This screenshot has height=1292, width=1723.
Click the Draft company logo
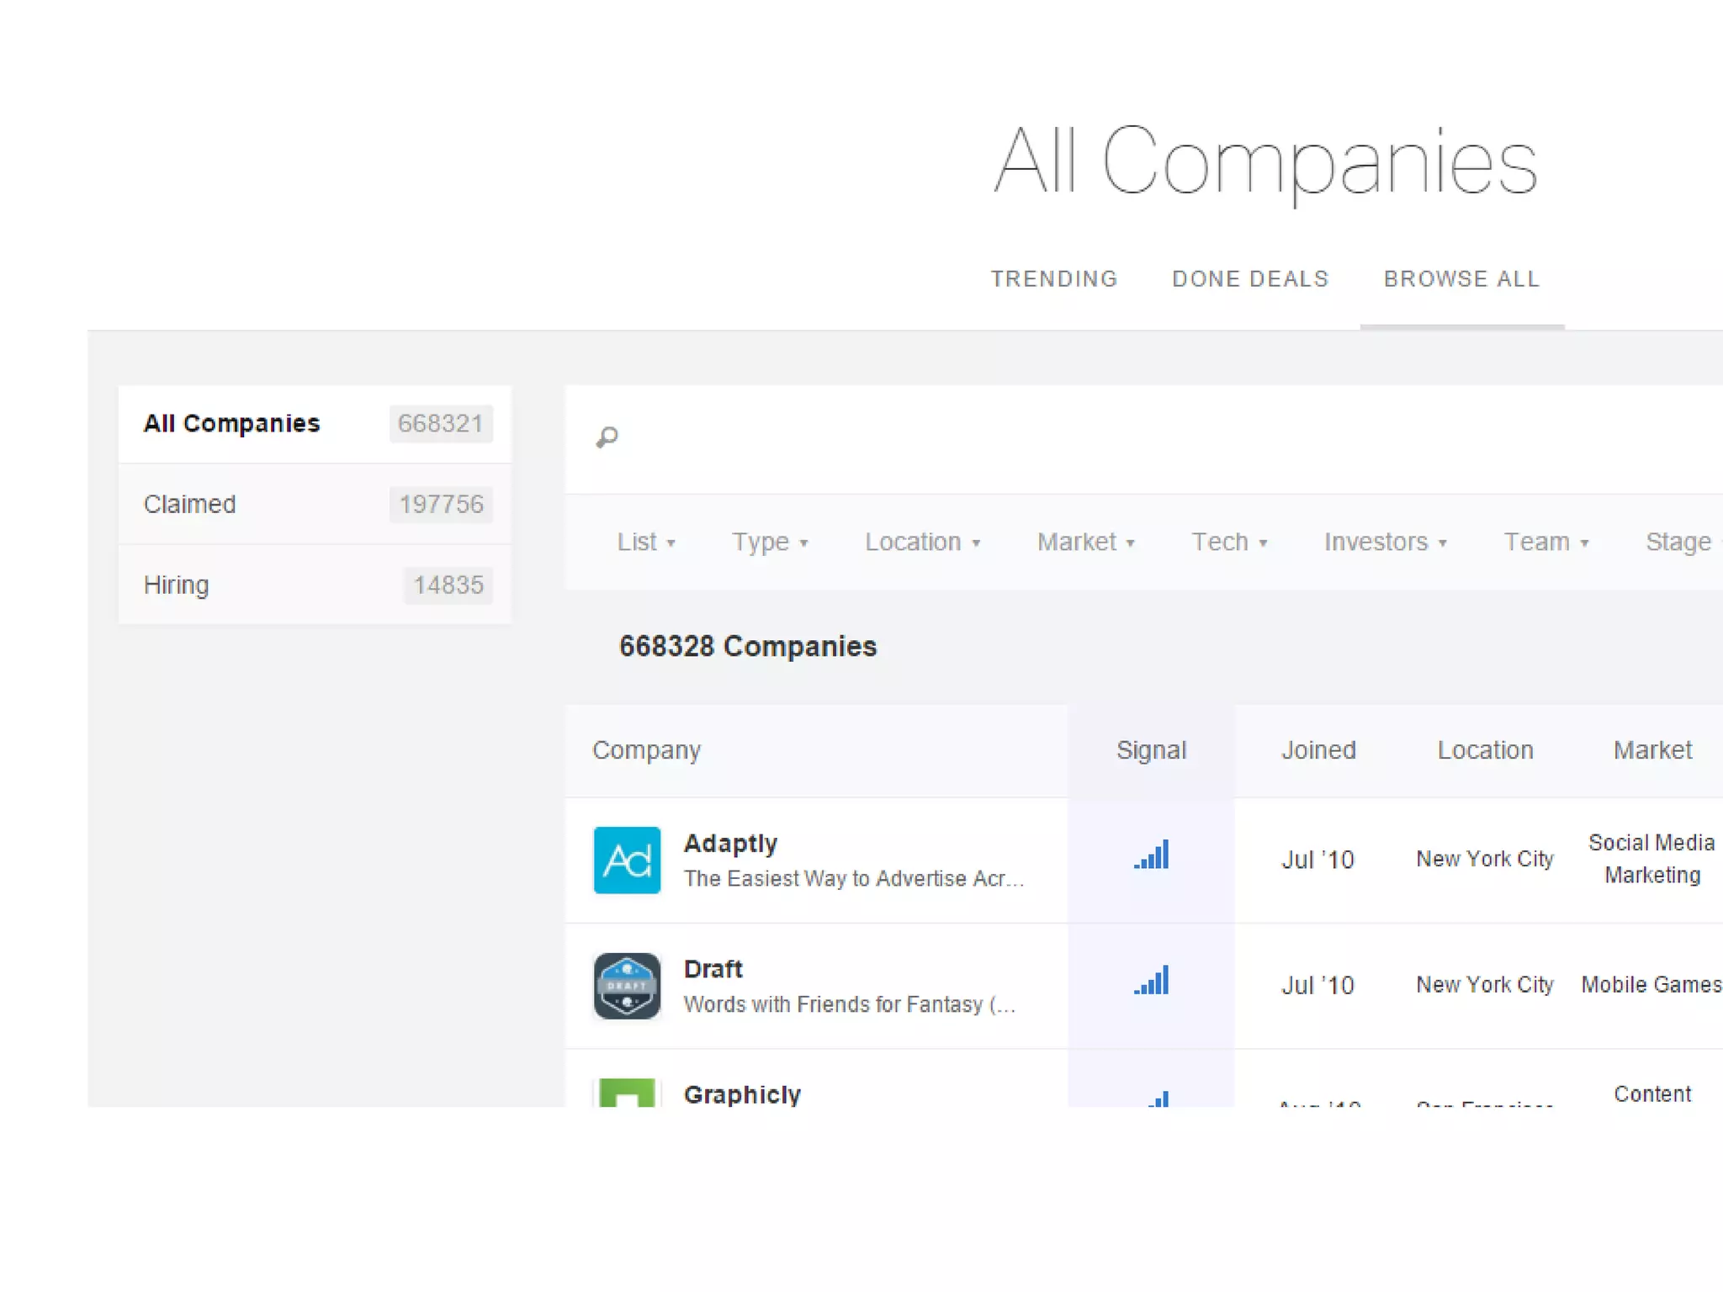627,985
